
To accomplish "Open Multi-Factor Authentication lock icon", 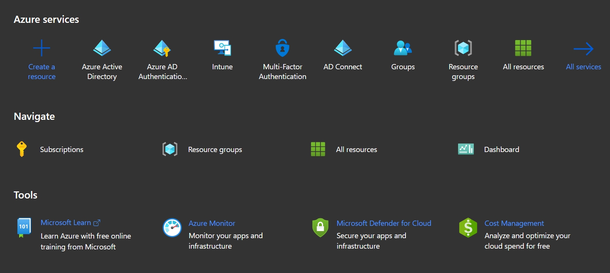I will (282, 48).
